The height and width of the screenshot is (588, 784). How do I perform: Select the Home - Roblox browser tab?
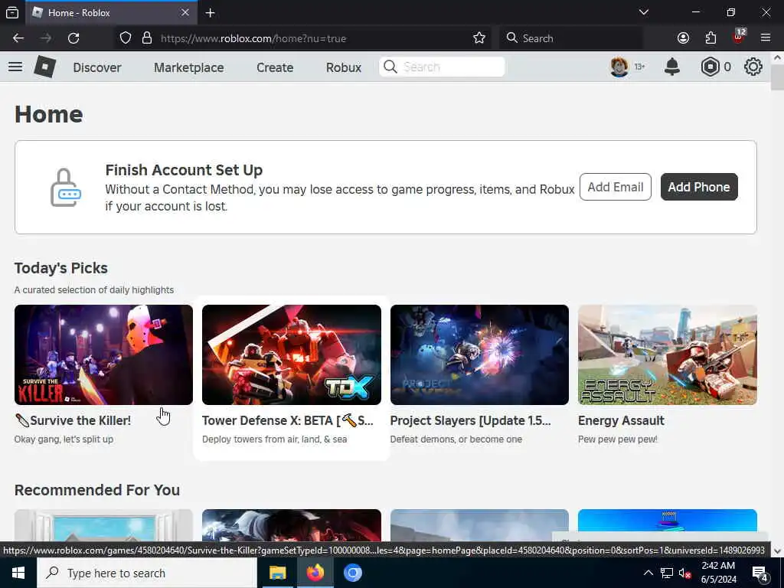[x=113, y=12]
